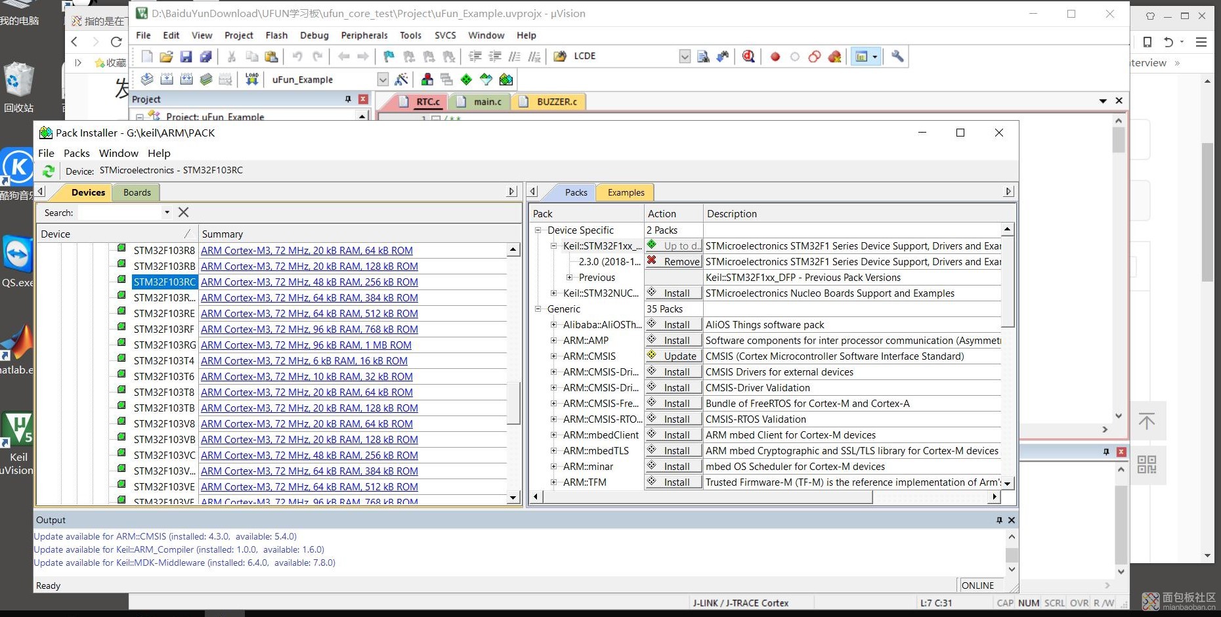
Task: Expand the ARM::mbedTLS pack node
Action: 554,451
